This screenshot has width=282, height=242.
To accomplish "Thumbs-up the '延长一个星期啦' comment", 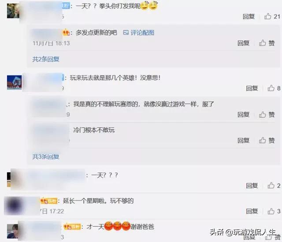I will coord(271,211).
